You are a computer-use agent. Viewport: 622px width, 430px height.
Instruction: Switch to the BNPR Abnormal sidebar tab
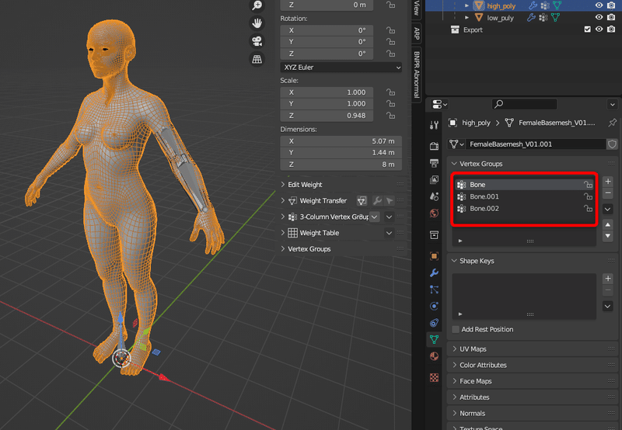(x=417, y=75)
